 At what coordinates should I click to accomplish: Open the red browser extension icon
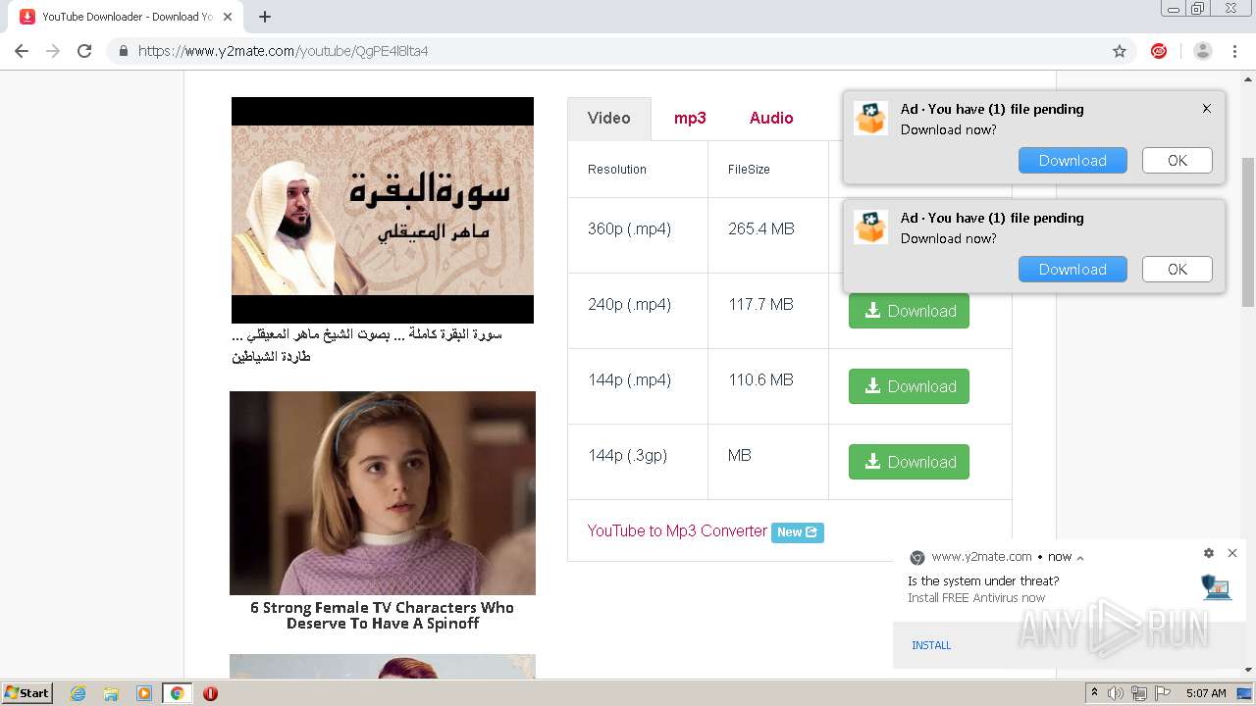point(1159,51)
